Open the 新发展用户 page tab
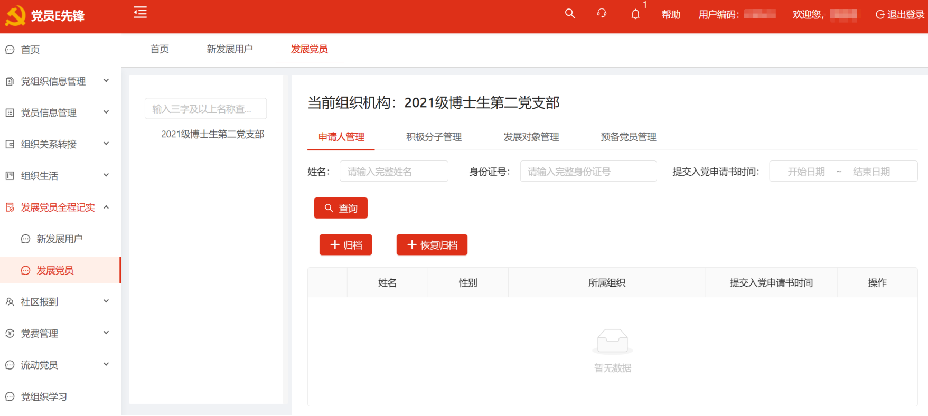The width and height of the screenshot is (928, 416). [229, 49]
